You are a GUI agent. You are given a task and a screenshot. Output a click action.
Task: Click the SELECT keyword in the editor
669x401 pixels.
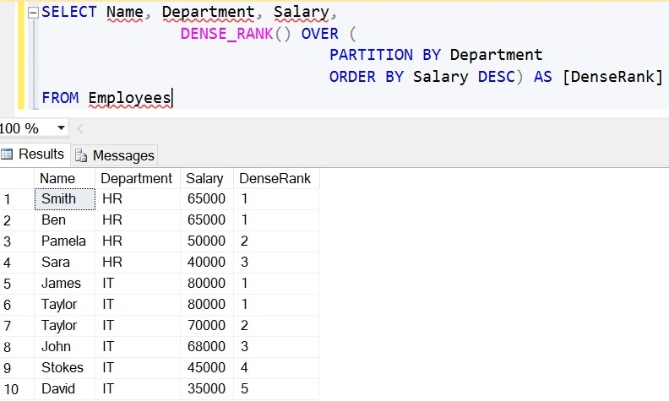pos(69,12)
